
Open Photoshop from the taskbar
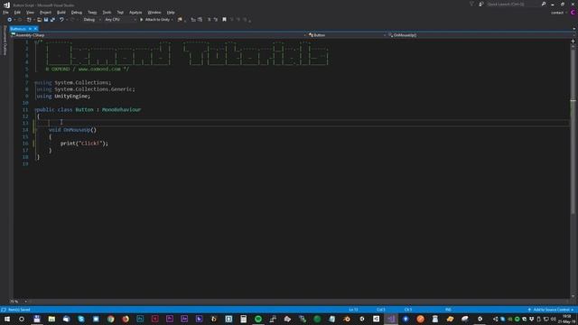[x=140, y=319]
